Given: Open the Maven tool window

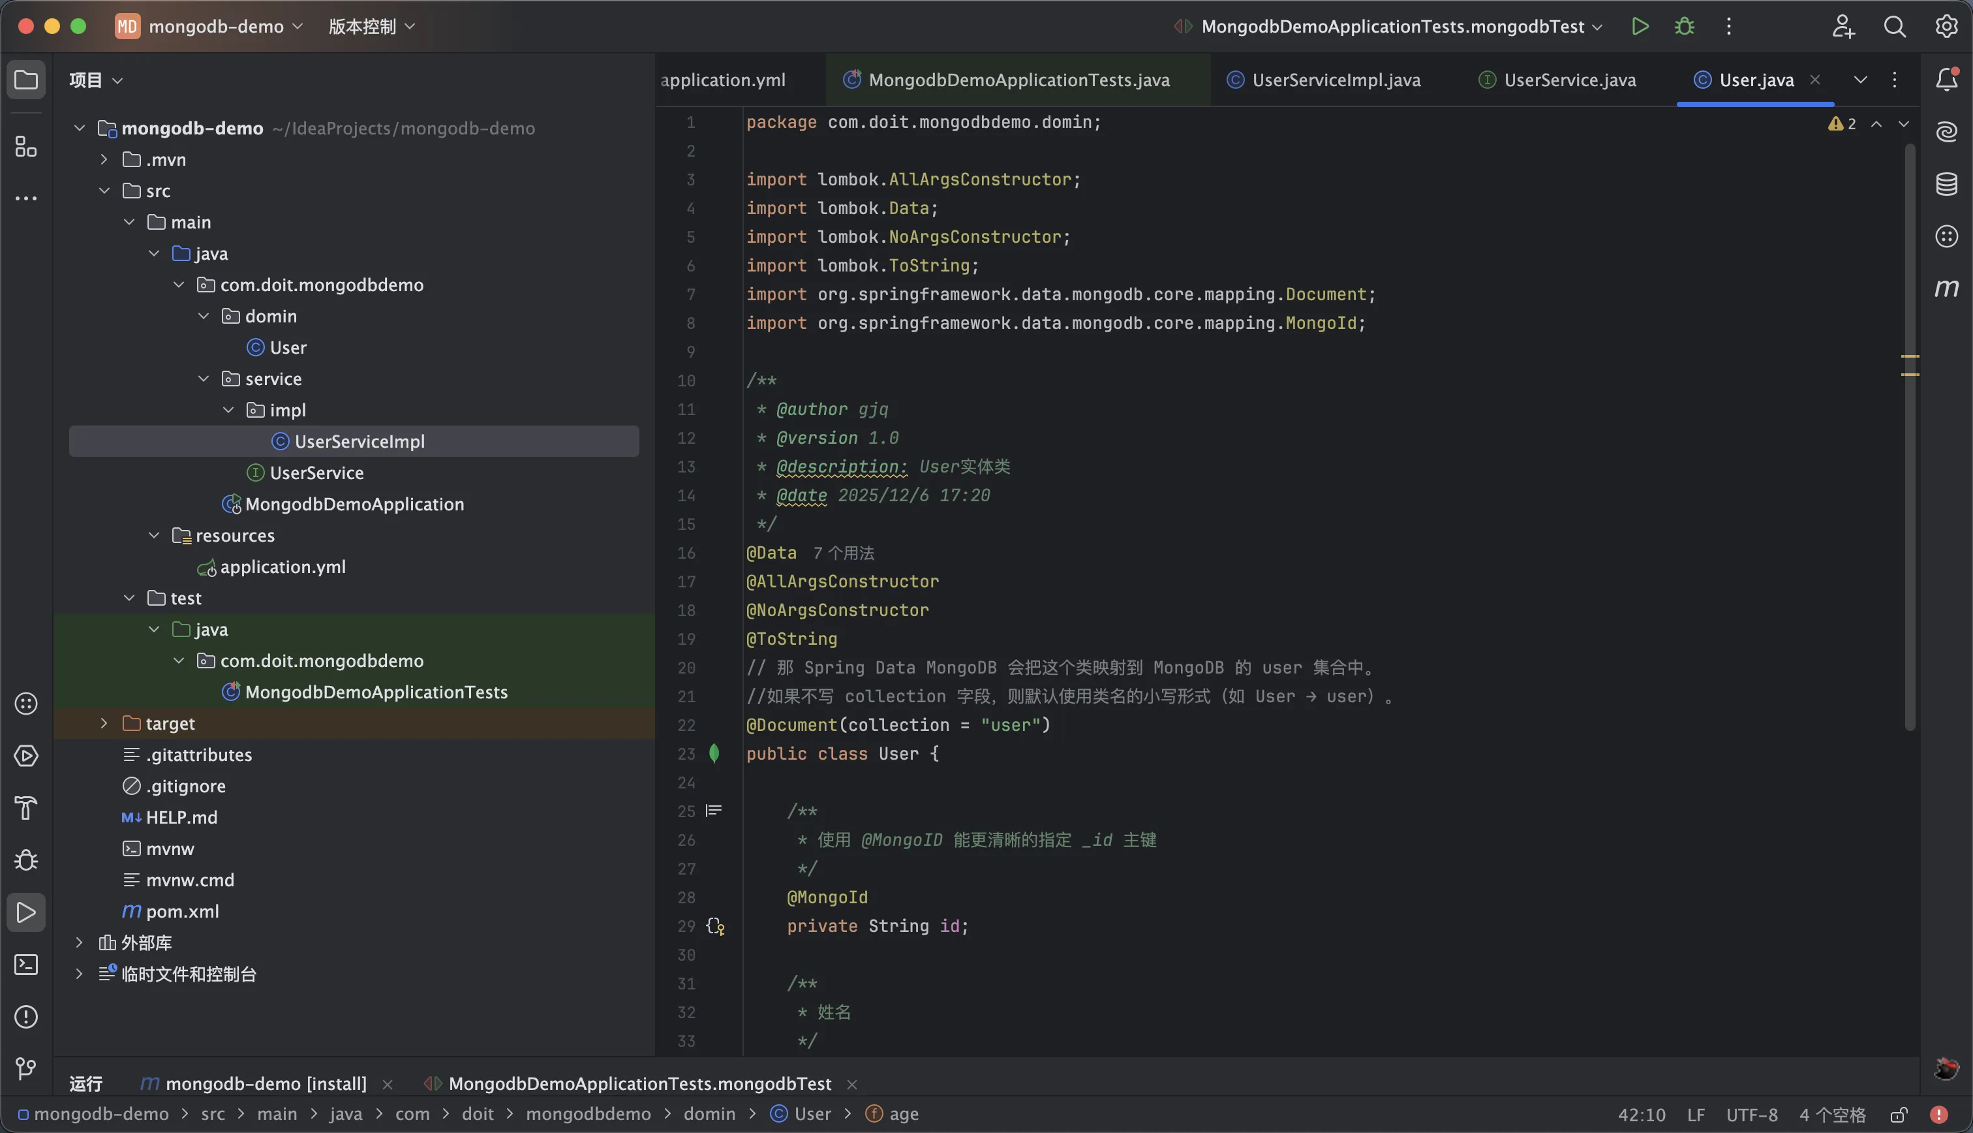Looking at the screenshot, I should (x=1946, y=288).
